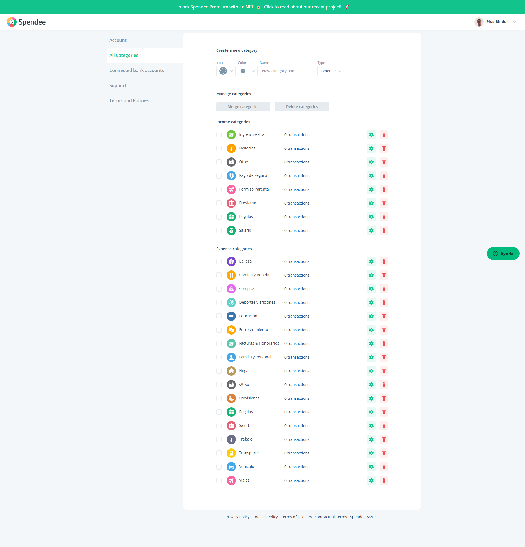Open settings gear for Negocios category

pyautogui.click(x=371, y=148)
